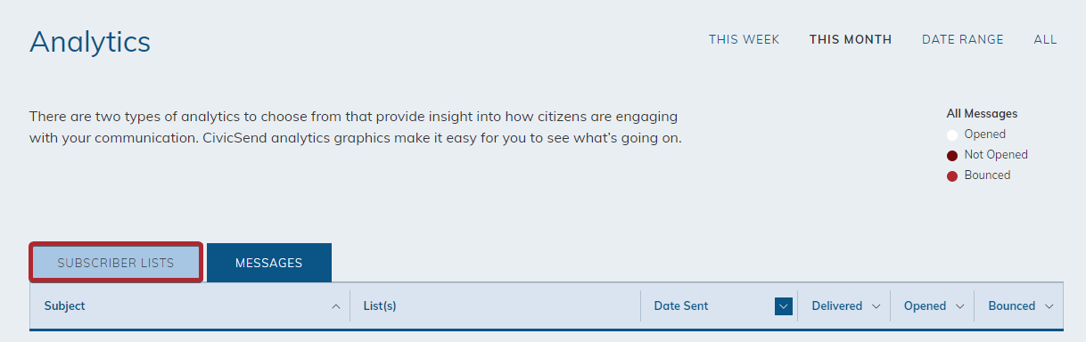Click the highlighted Date Sent sort chevron
Image resolution: width=1086 pixels, height=342 pixels.
point(784,306)
